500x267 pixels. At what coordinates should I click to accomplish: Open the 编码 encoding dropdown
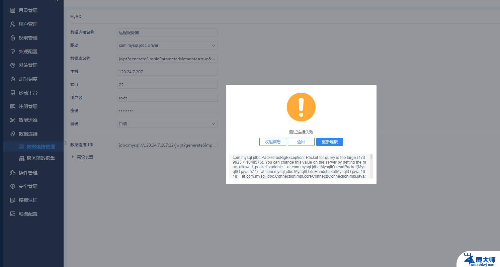pos(167,124)
